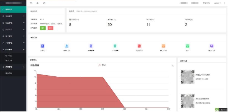Click the statistic value 8
The image size is (228, 112).
(x=70, y=25)
